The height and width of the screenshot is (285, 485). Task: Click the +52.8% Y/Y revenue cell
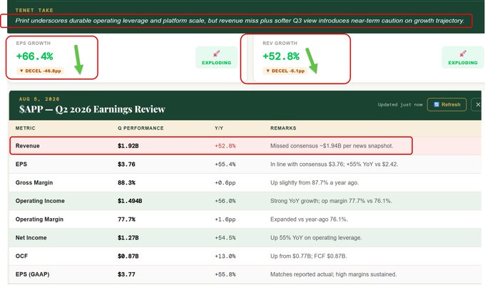pos(225,146)
